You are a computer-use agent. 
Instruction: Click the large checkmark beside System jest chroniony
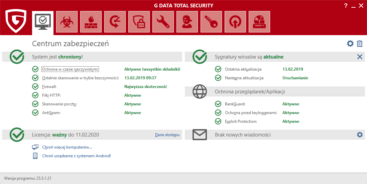coord(17,57)
